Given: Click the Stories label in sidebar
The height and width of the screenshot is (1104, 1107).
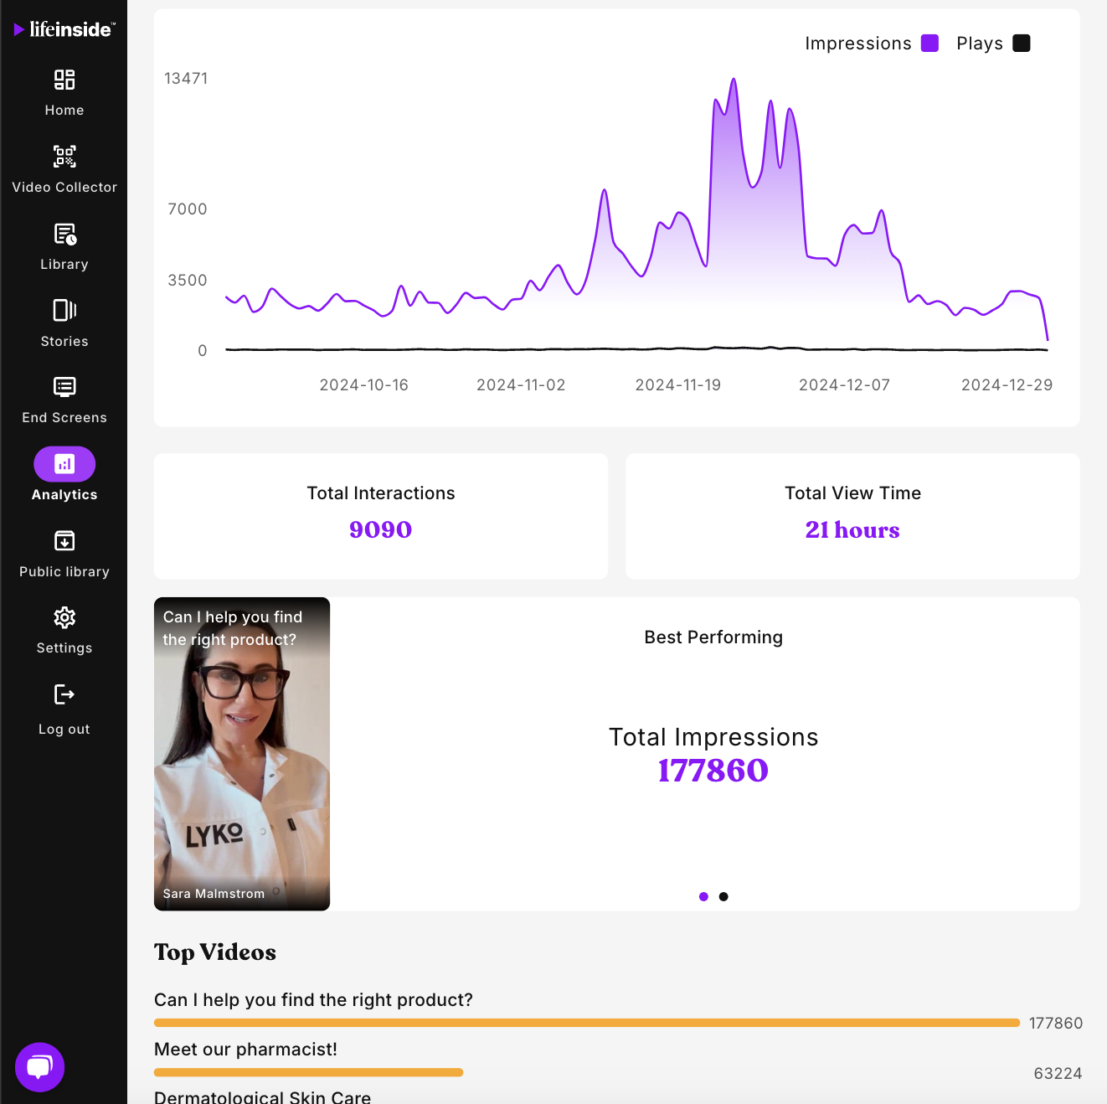Looking at the screenshot, I should coord(64,342).
